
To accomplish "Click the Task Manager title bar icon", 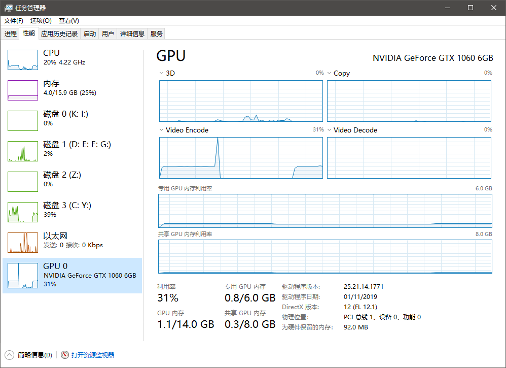I will pyautogui.click(x=9, y=8).
